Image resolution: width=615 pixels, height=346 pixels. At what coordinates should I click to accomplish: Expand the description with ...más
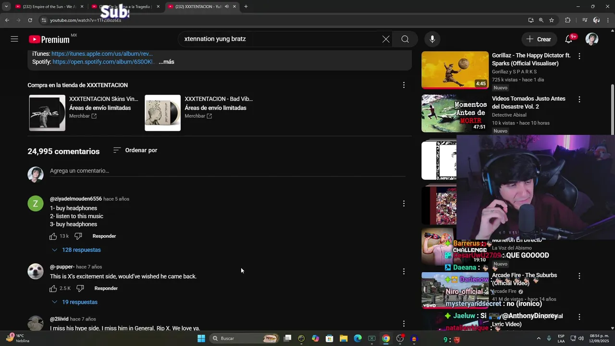coord(166,62)
